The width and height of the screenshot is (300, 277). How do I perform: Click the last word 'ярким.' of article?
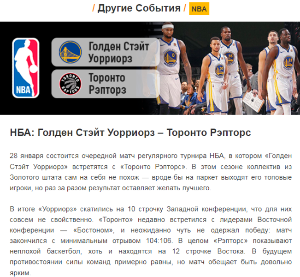click(x=20, y=273)
